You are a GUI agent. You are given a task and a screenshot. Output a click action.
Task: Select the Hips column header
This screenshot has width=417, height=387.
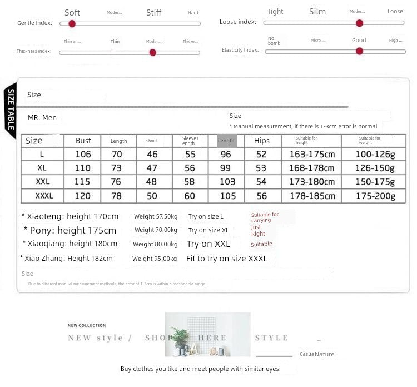coord(261,141)
